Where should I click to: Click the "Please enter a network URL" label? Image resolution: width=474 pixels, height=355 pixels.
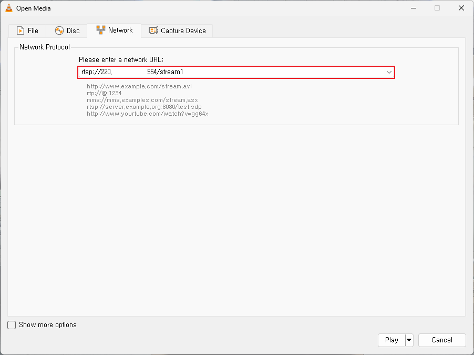click(x=121, y=60)
